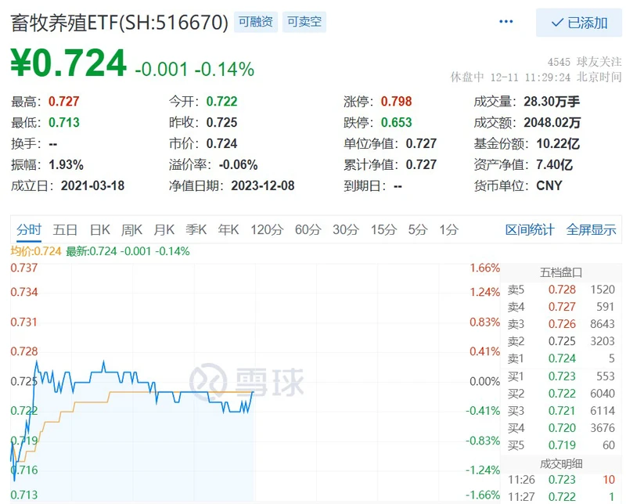This screenshot has height=504, width=626.
Task: Click the 成立日 value 2021-03-18
Action: pyautogui.click(x=92, y=185)
